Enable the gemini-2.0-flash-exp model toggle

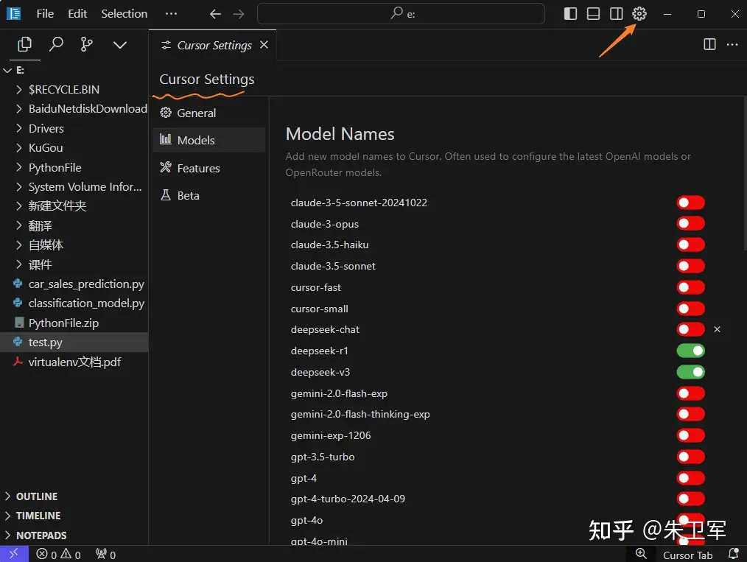[x=690, y=393]
